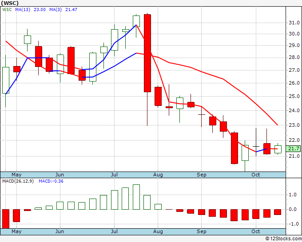The image size is (302, 242).
Task: Click the (WSC) chart title
Action: [x=10, y=3]
